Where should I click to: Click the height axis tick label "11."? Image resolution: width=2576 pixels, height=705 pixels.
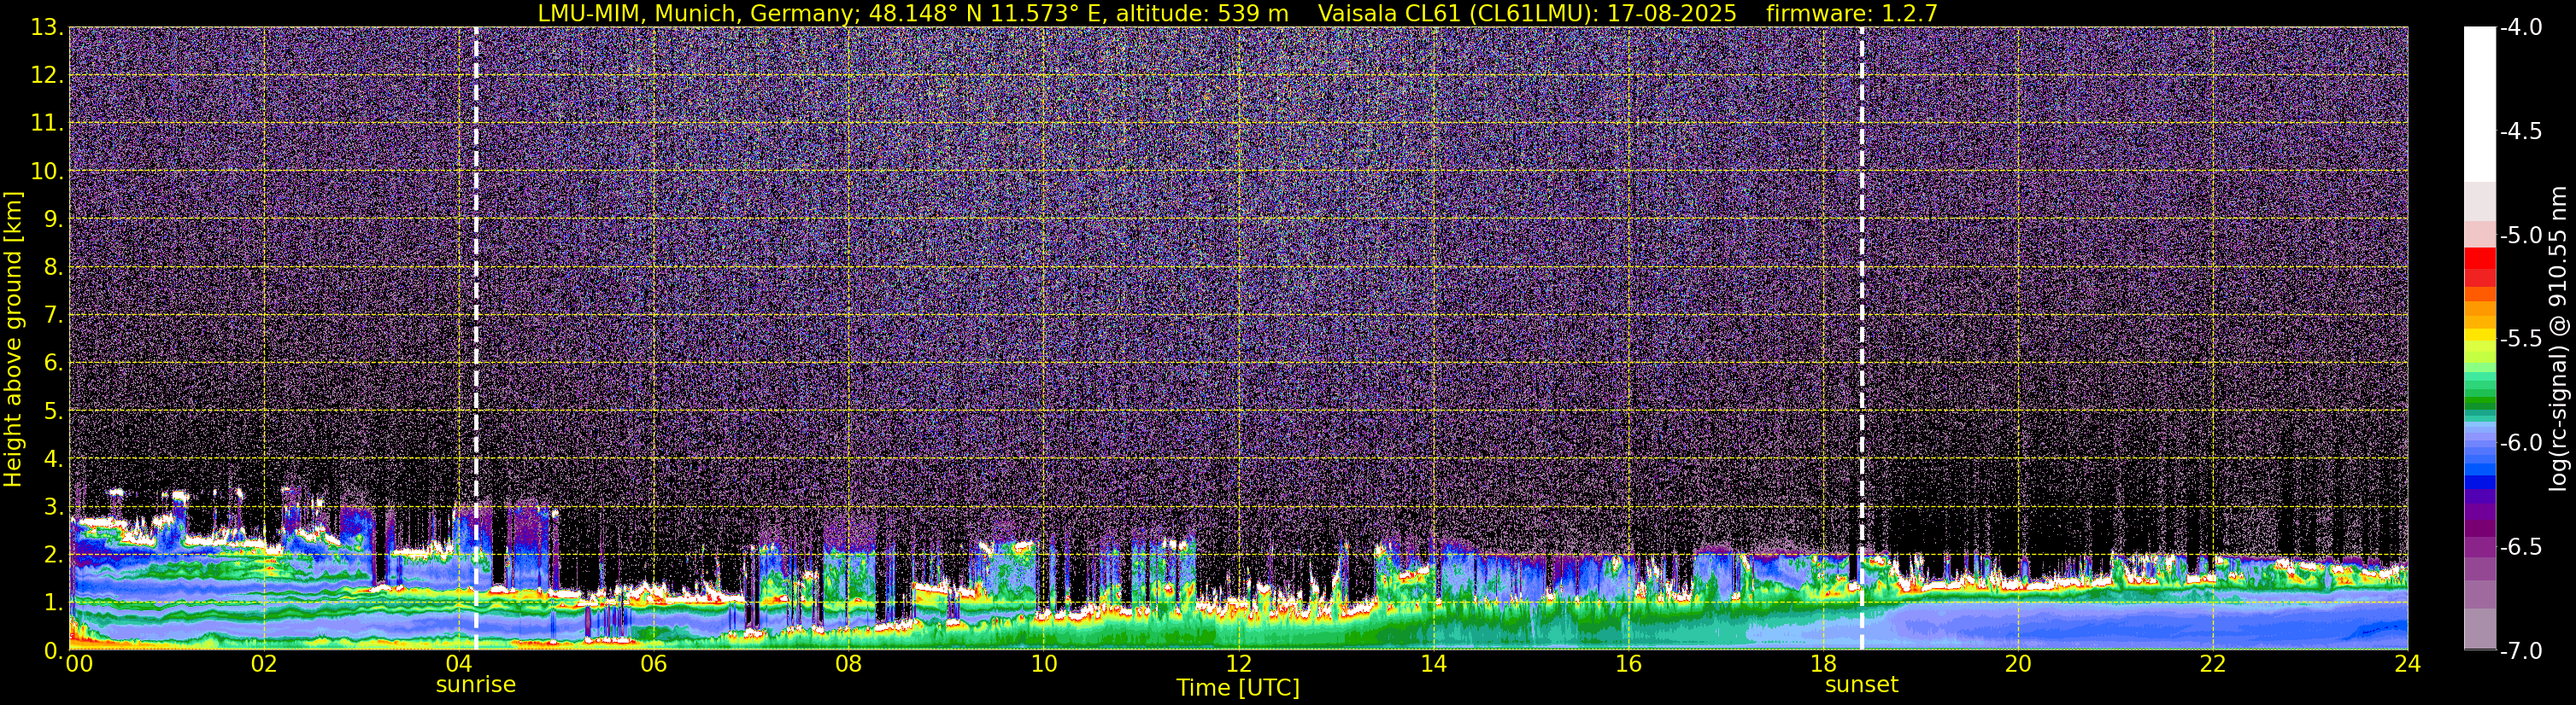(x=47, y=124)
